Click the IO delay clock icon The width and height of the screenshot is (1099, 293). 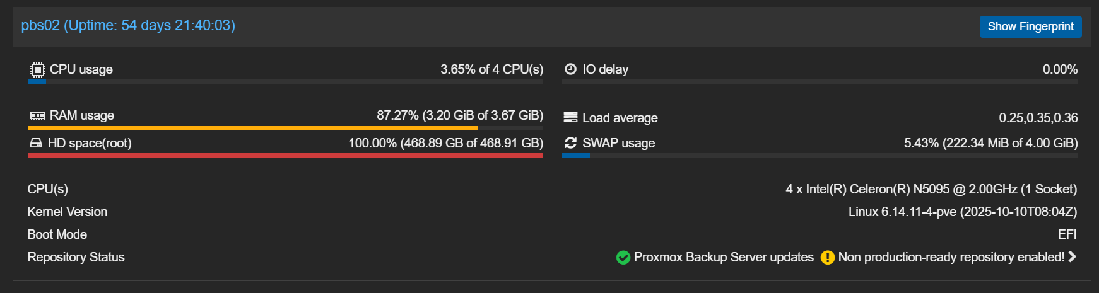[x=570, y=69]
